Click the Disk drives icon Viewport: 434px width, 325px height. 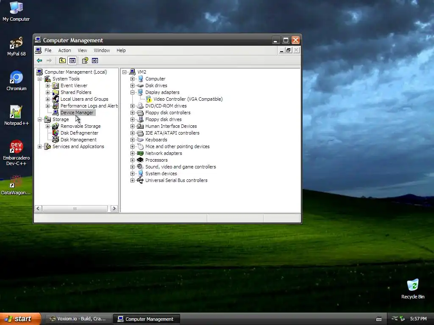click(140, 85)
